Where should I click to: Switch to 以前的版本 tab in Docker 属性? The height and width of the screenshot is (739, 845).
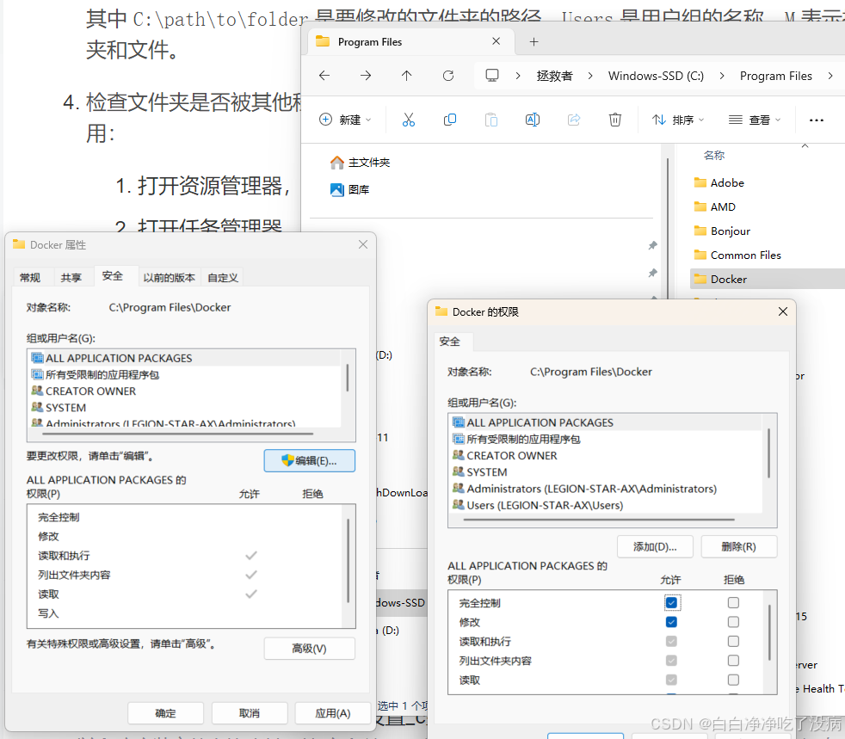170,277
